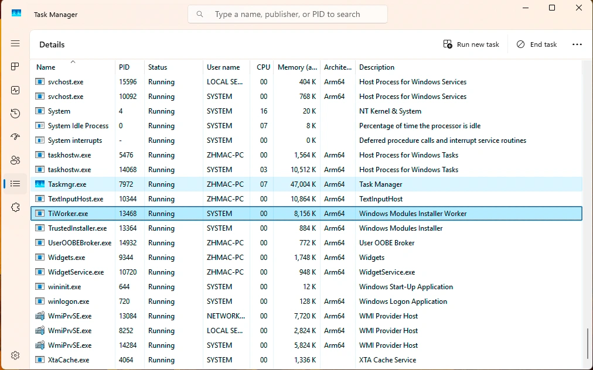Click the XTA Cache Service description

(387, 360)
